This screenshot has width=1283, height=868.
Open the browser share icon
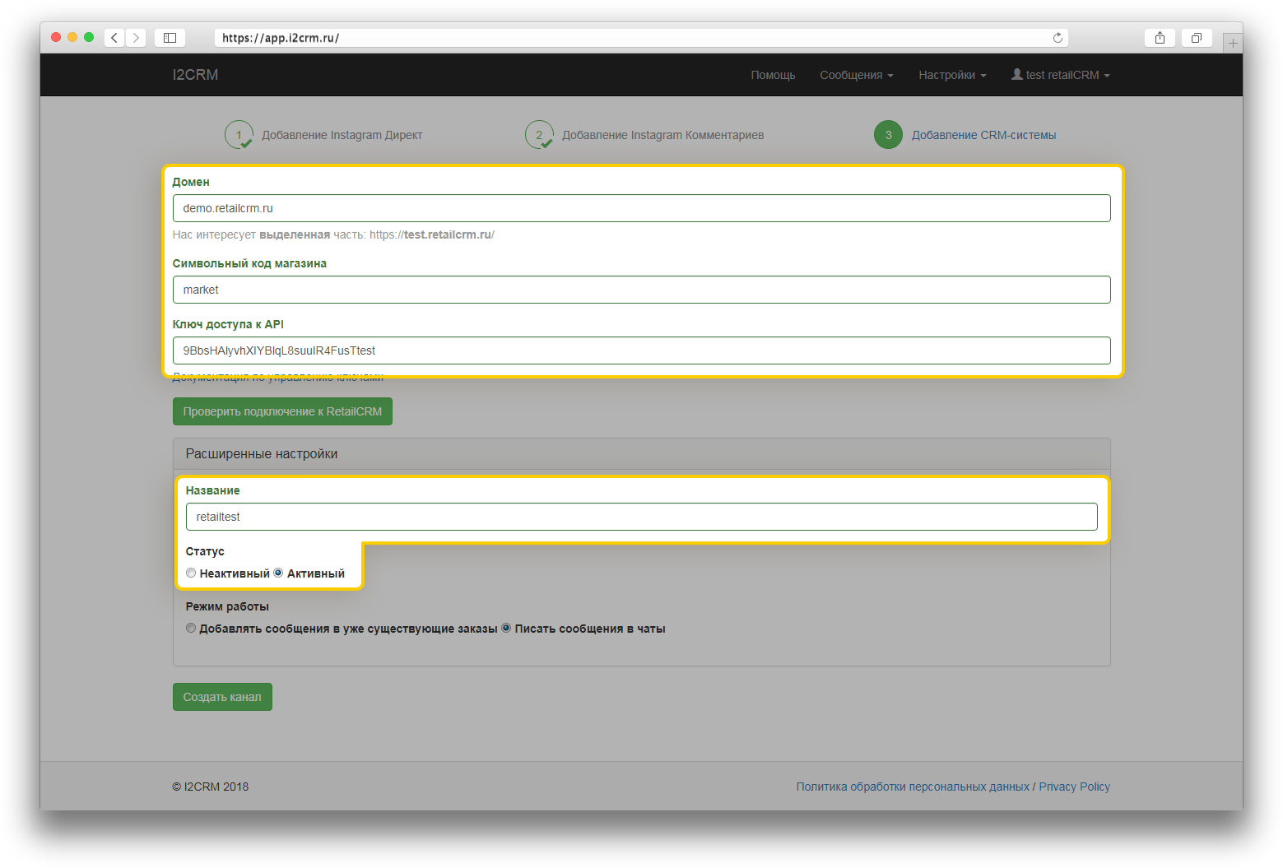coord(1160,38)
